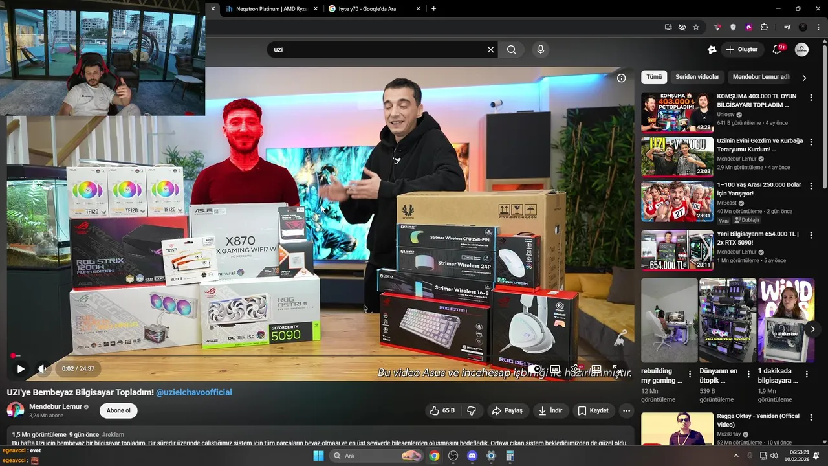828x466 pixels.
Task: Click the taskbar 'Ara' search box
Action: pyautogui.click(x=377, y=456)
